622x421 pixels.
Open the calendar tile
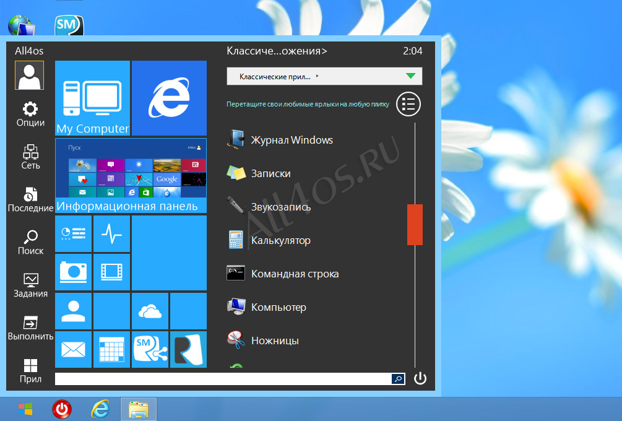tap(111, 350)
